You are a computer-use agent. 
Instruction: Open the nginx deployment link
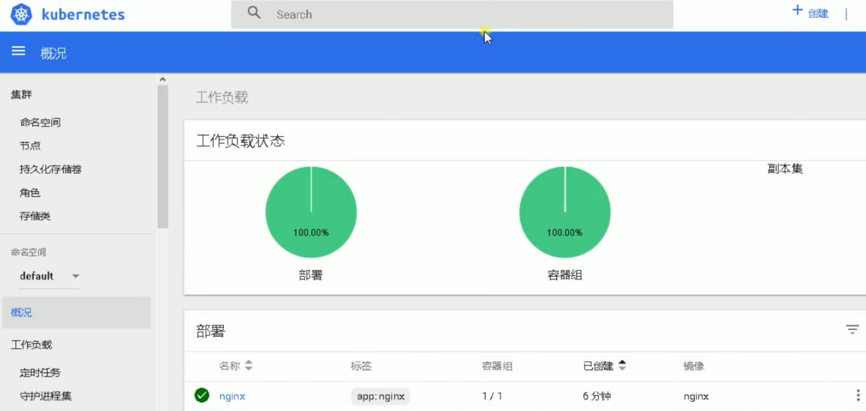[x=232, y=396]
